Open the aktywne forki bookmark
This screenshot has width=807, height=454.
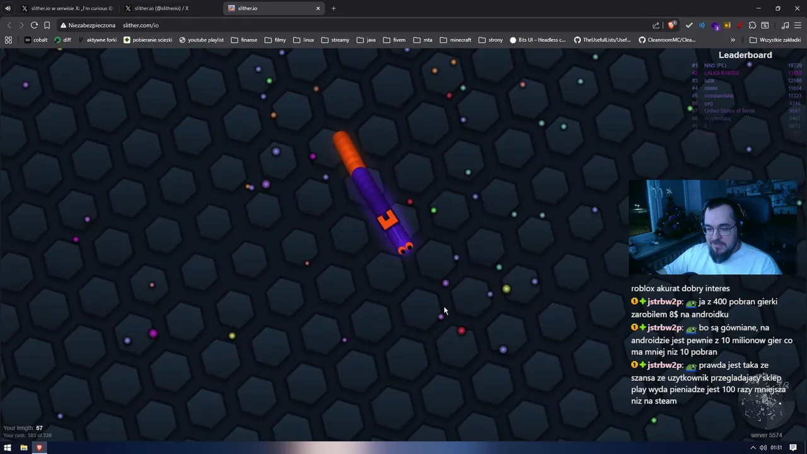tap(98, 40)
